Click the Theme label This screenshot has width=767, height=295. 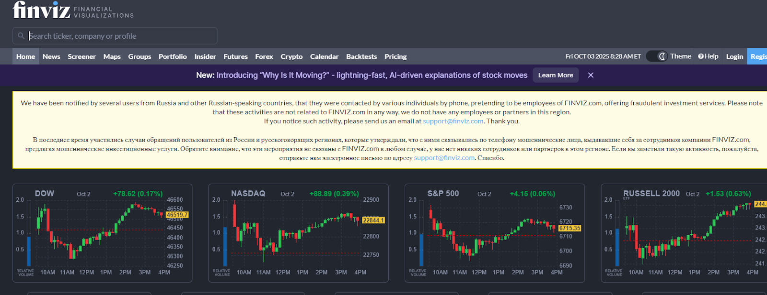681,56
